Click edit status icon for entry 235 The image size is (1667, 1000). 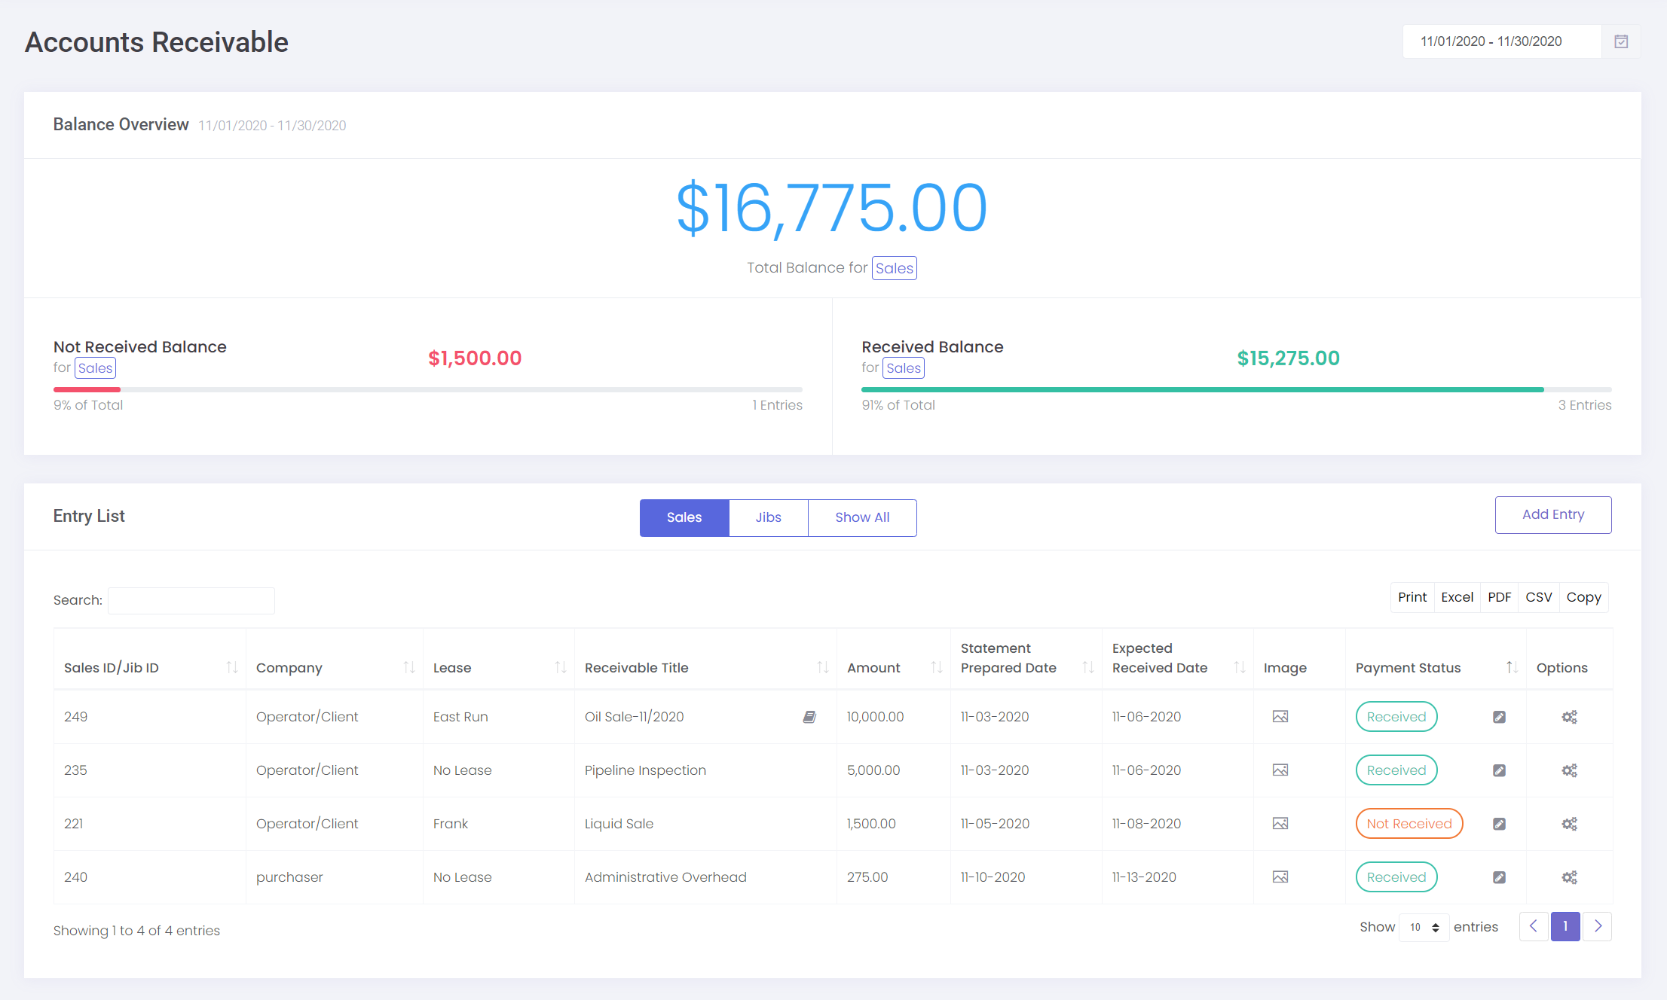point(1499,770)
